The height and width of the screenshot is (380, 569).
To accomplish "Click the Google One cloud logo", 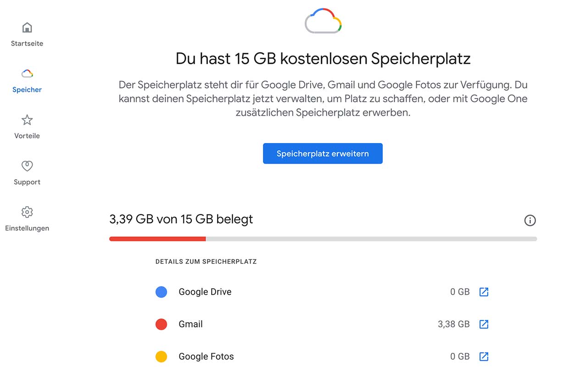I will click(323, 21).
